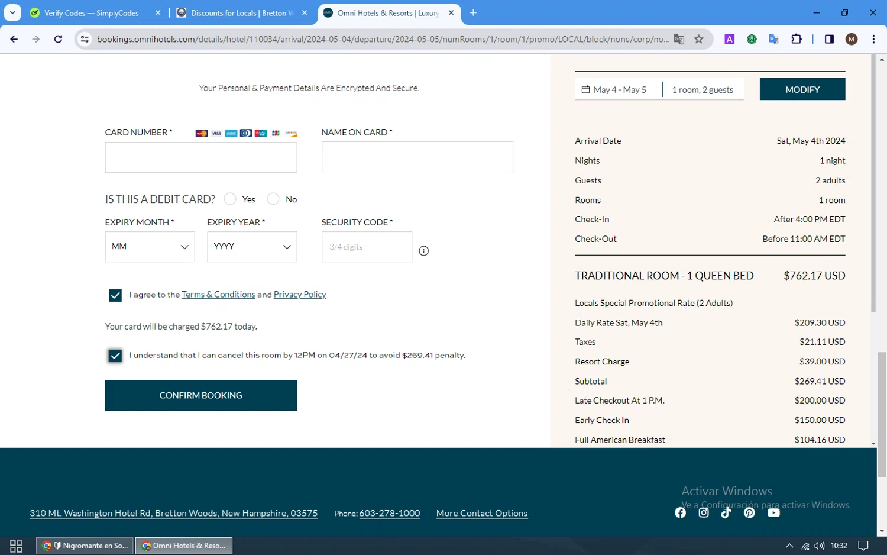Click the Confirm Booking button
Screen dimensions: 887x555
click(201, 395)
